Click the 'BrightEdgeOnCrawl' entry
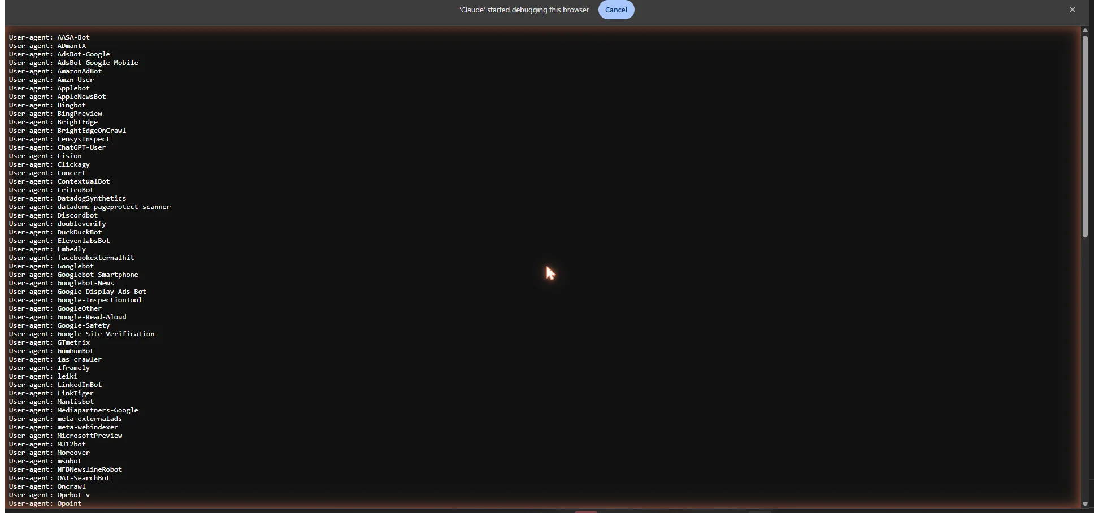 click(x=67, y=131)
